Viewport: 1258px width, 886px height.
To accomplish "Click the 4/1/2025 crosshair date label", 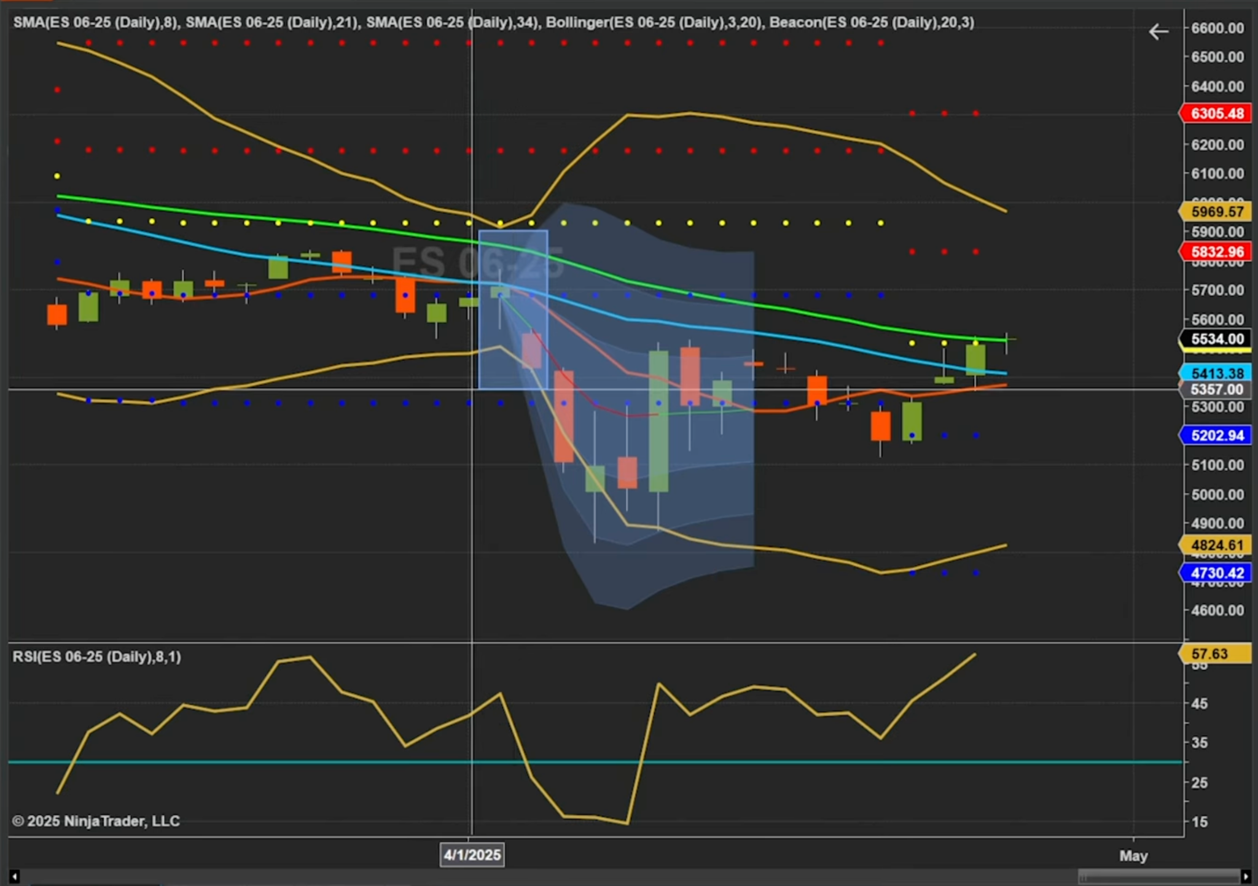I will [x=472, y=855].
